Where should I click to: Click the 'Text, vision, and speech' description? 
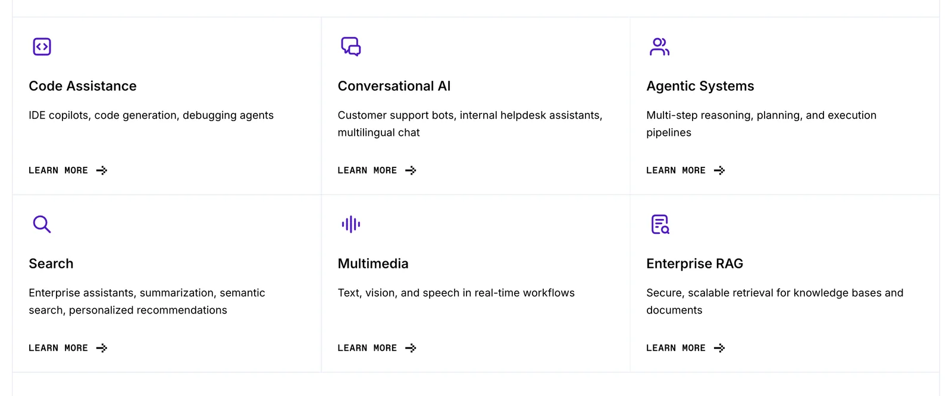click(x=456, y=293)
